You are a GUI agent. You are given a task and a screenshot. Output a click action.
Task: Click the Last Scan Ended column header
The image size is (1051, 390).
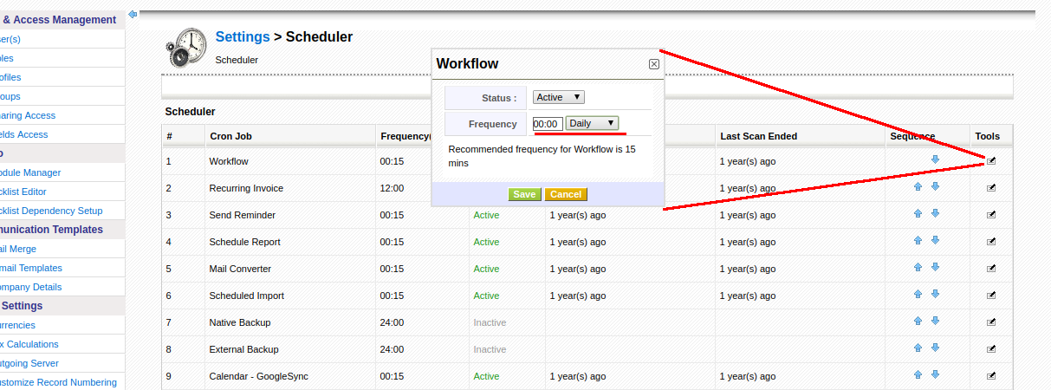(758, 136)
